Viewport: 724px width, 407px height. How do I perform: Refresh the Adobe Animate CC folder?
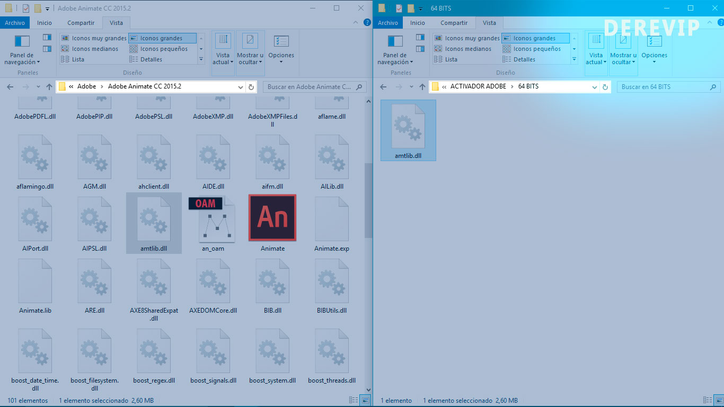tap(251, 87)
